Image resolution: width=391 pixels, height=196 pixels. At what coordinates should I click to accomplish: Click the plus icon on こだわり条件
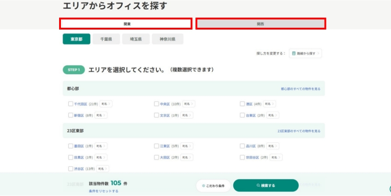pos(203,186)
